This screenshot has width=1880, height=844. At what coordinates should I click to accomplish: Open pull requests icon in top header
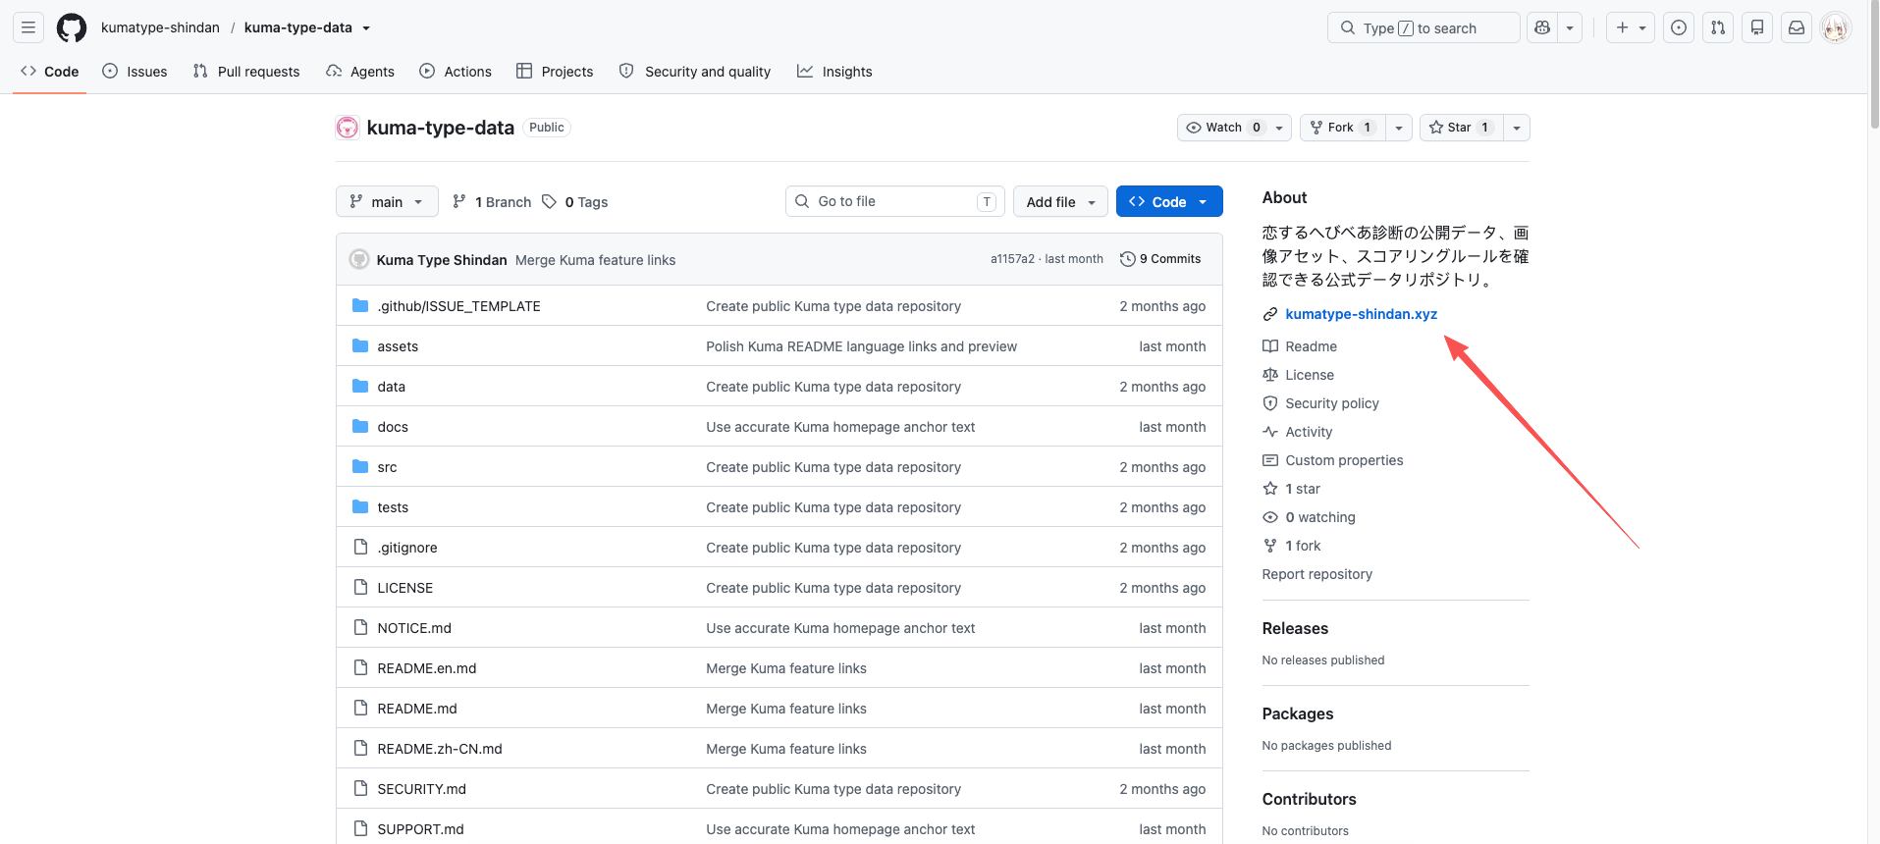tap(1718, 27)
